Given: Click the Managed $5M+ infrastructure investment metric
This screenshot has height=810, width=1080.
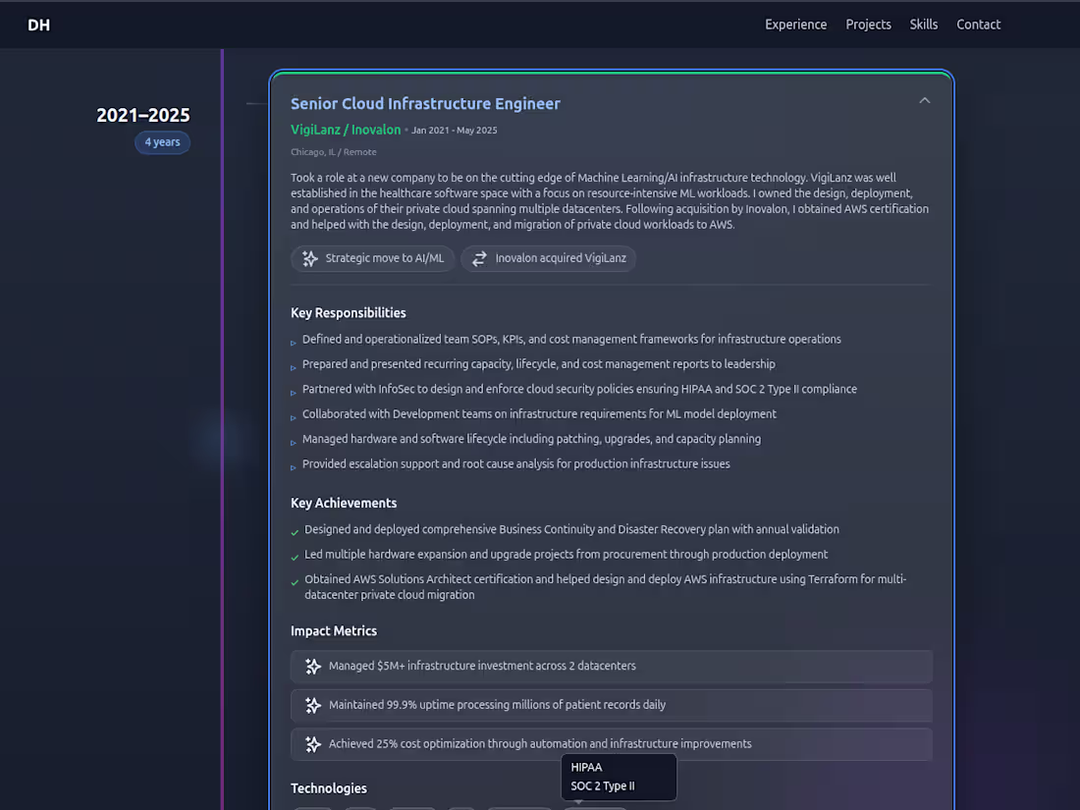Looking at the screenshot, I should click(x=612, y=666).
